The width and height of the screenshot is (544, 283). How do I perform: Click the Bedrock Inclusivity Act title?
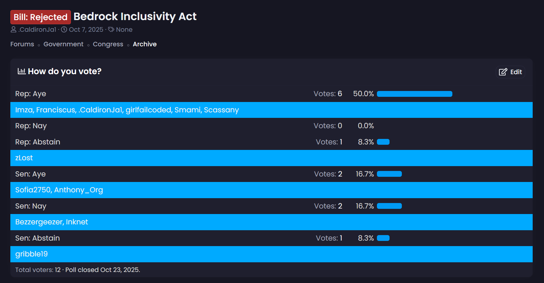tap(135, 17)
